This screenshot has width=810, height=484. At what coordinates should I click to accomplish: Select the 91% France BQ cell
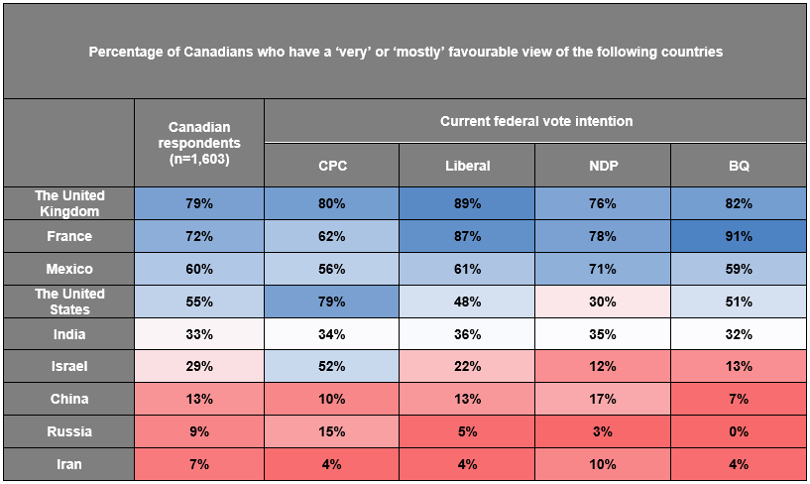click(739, 236)
